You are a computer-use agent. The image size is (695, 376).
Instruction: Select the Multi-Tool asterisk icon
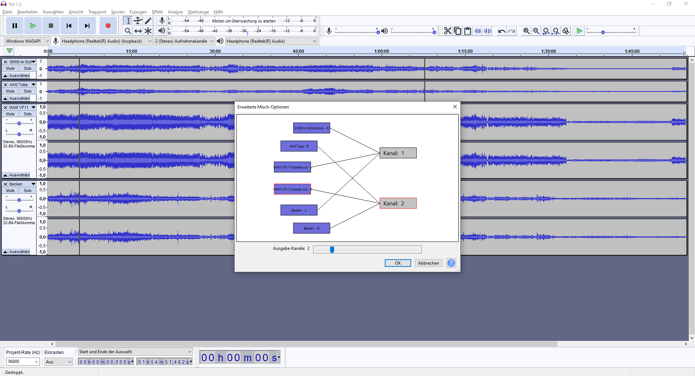point(148,31)
